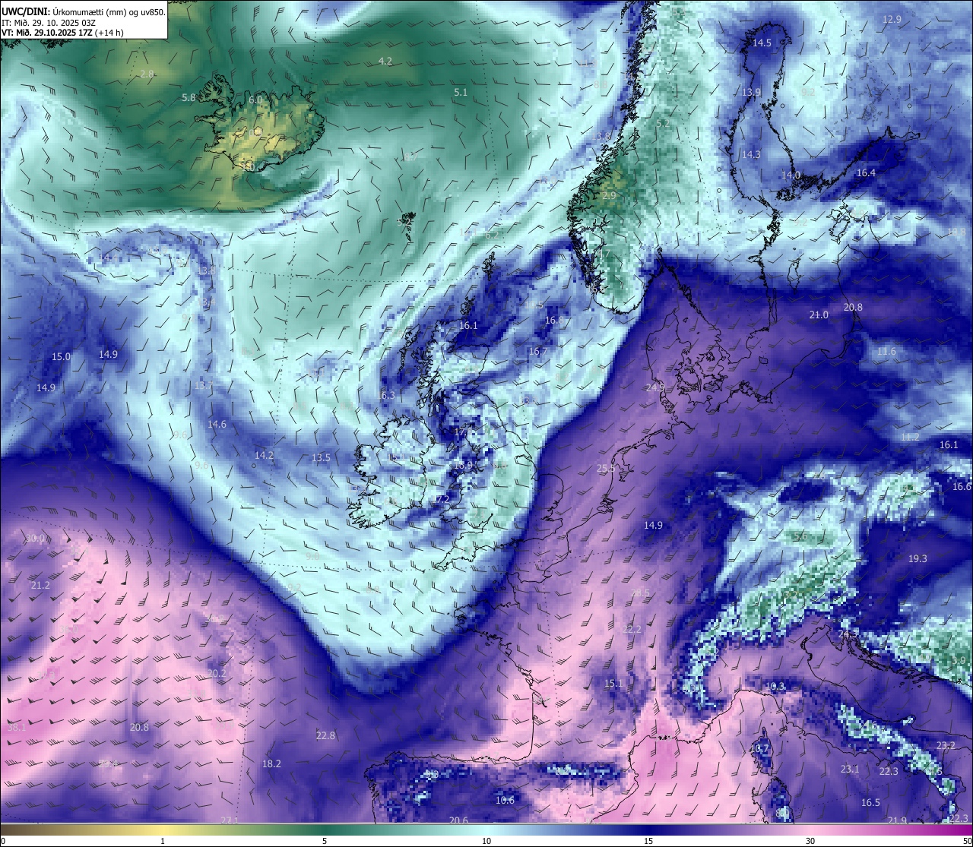This screenshot has height=847, width=973.
Task: Click the 15.0 value label
Action: tap(61, 356)
